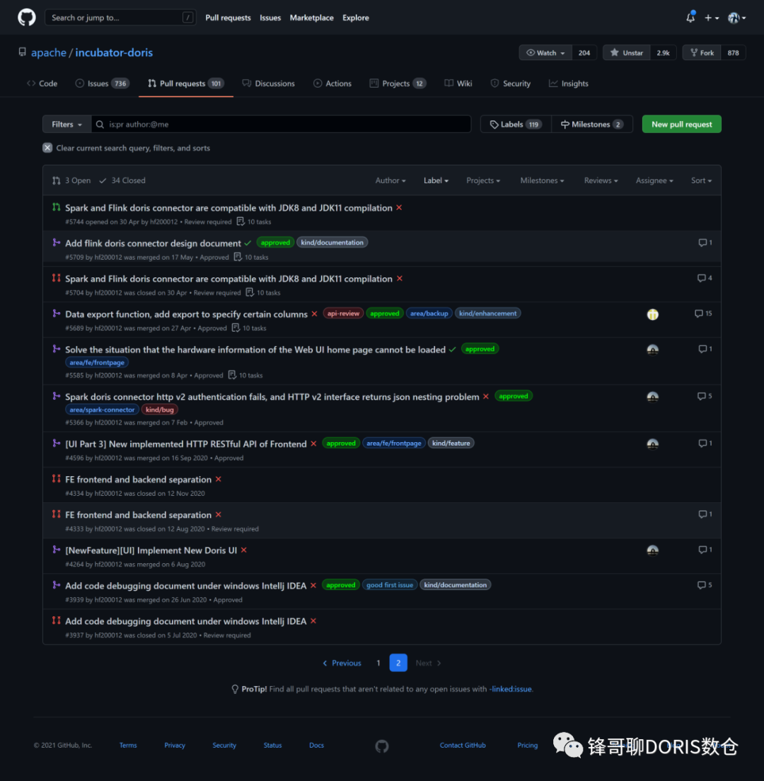Open comments on FE frontend separation #4333
Screen dimensions: 764x781
(x=705, y=514)
